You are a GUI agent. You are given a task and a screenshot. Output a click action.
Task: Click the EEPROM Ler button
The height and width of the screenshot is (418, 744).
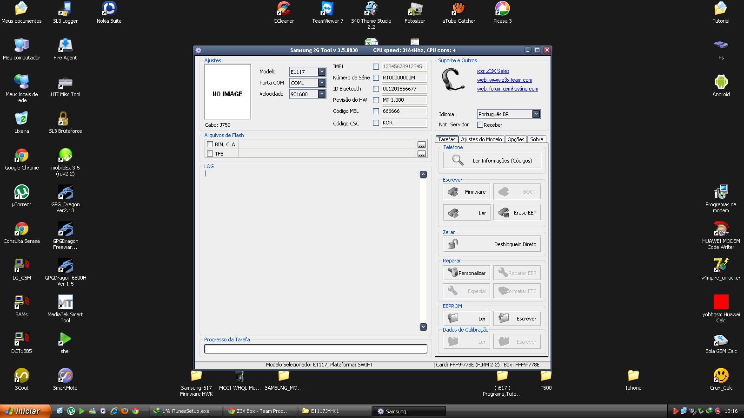(x=466, y=318)
